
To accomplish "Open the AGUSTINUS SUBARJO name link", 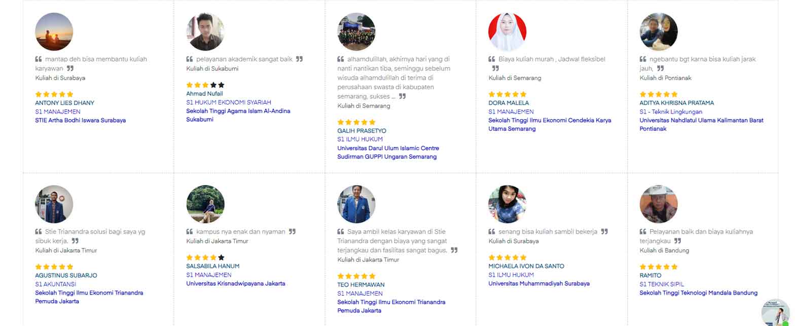I will (x=66, y=276).
